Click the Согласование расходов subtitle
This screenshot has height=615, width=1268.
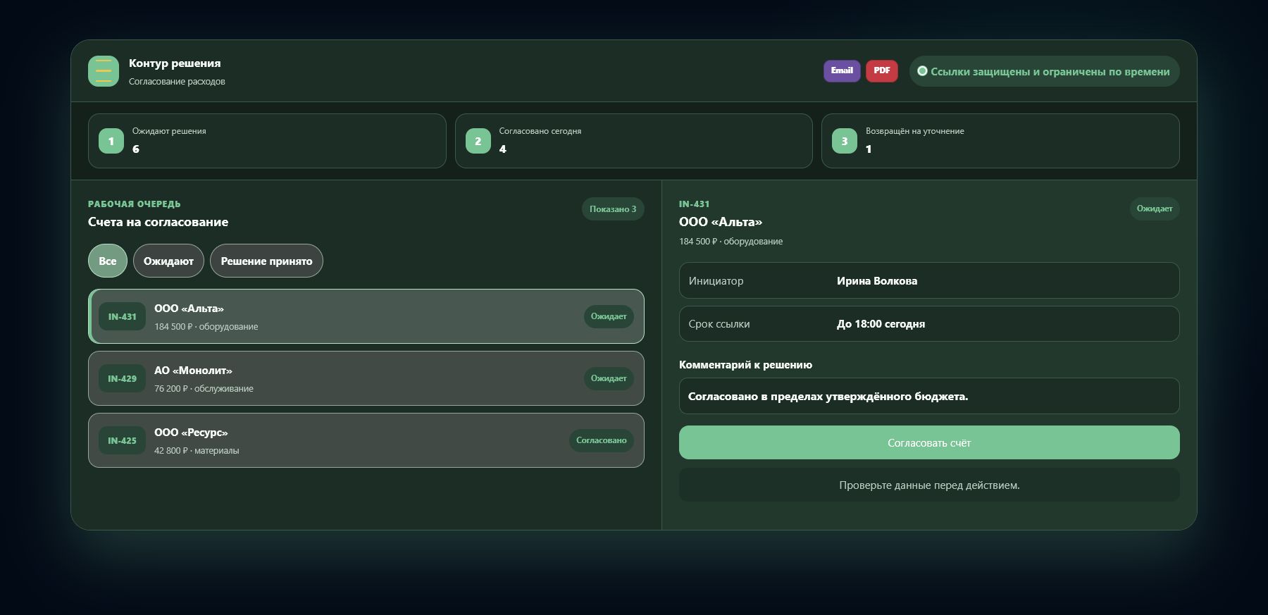tap(177, 81)
